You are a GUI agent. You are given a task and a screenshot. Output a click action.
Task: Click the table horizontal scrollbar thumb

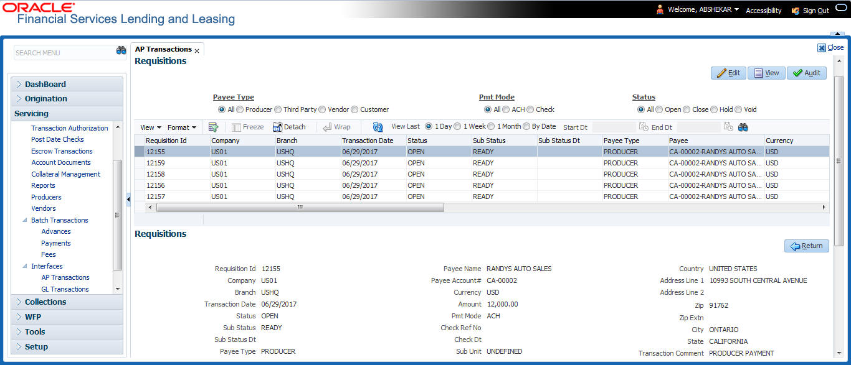pos(300,208)
